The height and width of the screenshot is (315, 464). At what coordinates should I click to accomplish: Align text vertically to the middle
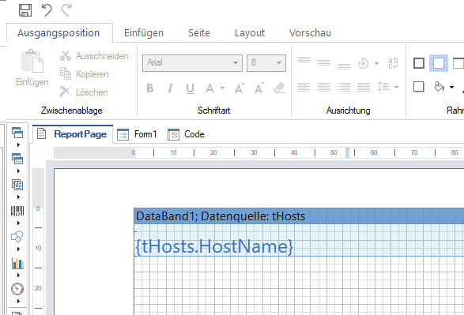[x=324, y=62]
